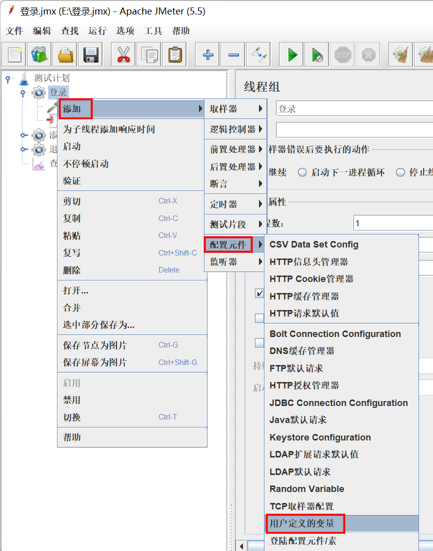Click the Cut scissors icon
The width and height of the screenshot is (433, 551).
coord(123,54)
